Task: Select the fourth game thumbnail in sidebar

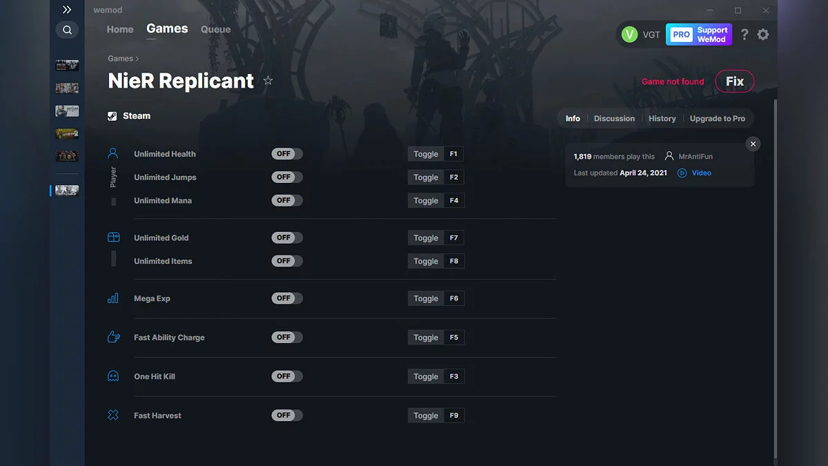Action: click(x=67, y=134)
